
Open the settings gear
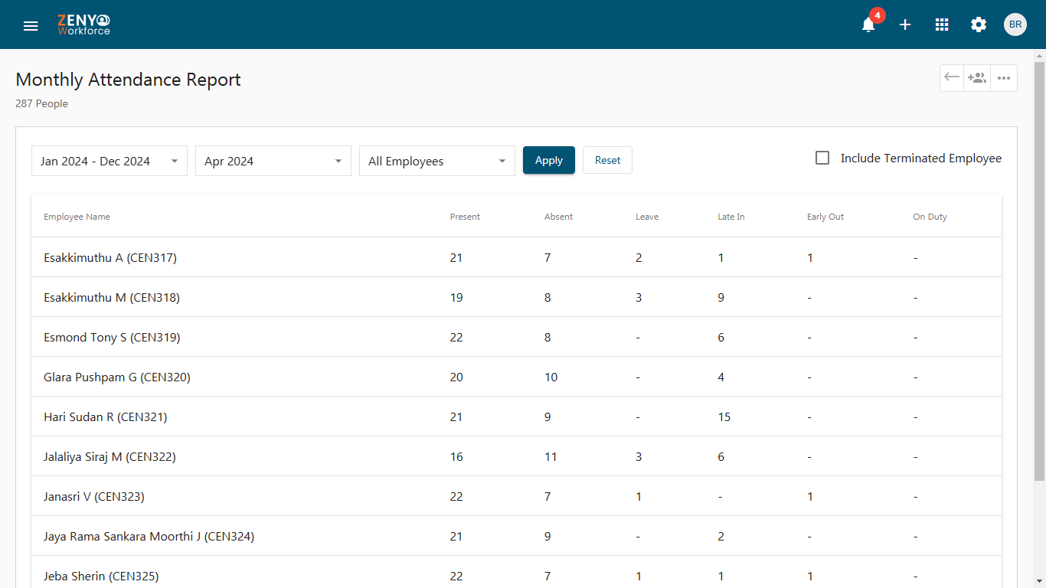tap(979, 24)
